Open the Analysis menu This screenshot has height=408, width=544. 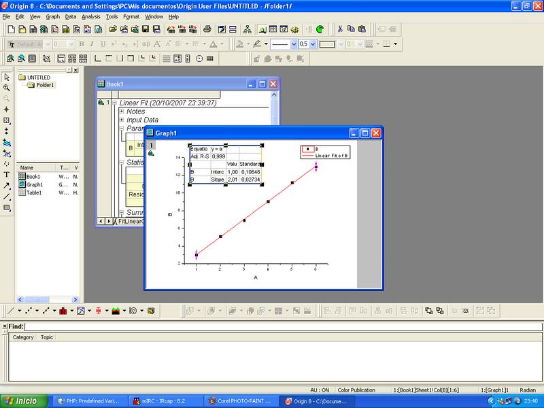pos(90,16)
